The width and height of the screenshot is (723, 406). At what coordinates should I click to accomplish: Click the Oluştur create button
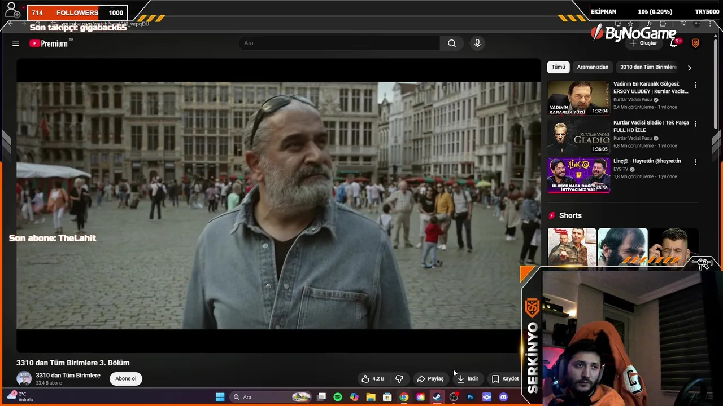coord(643,43)
